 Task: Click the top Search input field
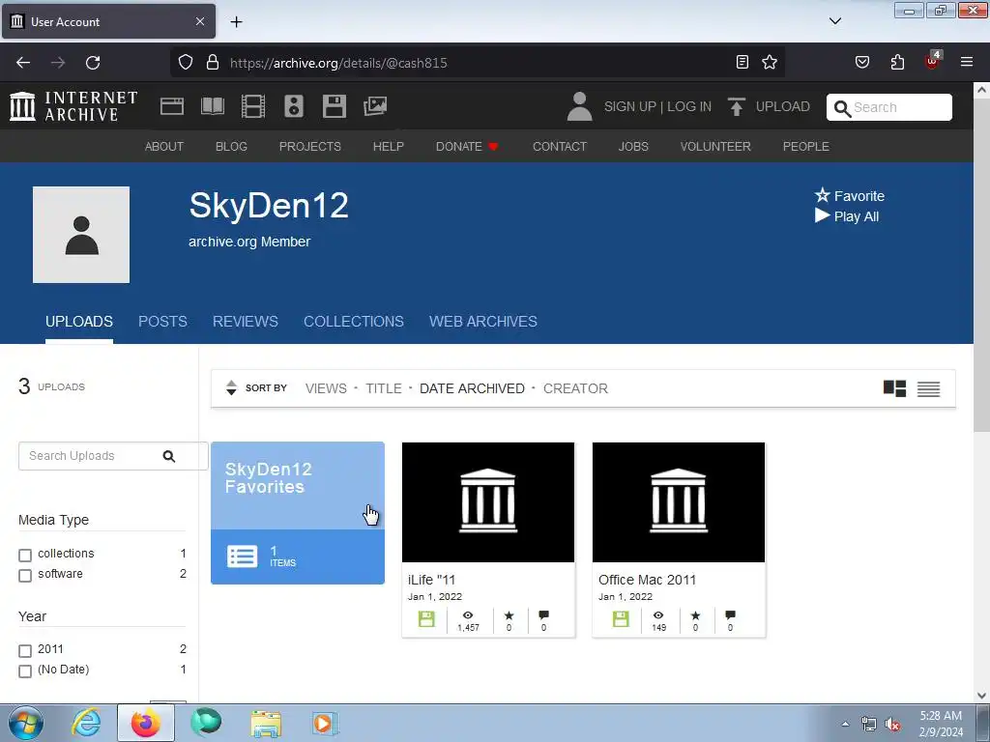coord(889,107)
